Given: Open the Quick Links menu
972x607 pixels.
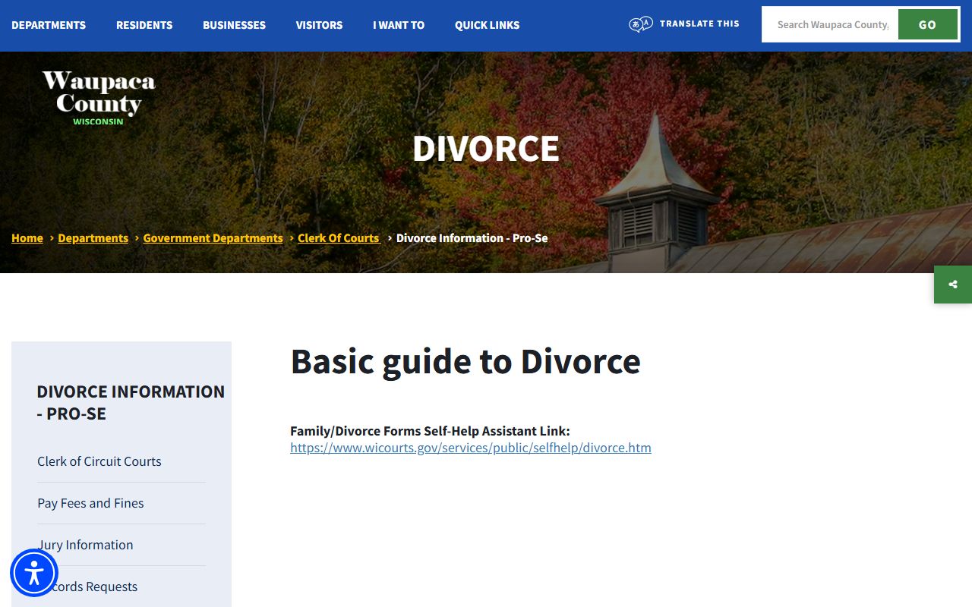Looking at the screenshot, I should point(488,25).
